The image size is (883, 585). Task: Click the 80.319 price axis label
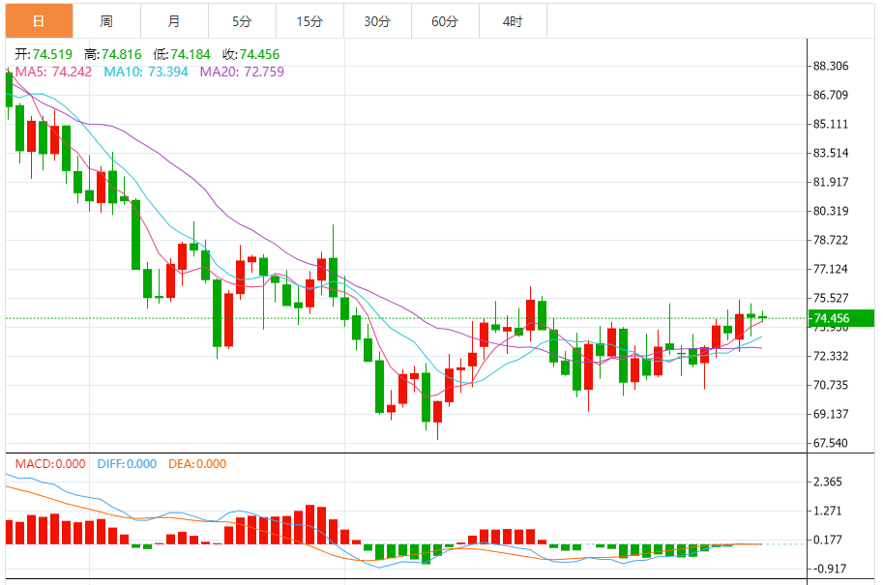(x=831, y=211)
